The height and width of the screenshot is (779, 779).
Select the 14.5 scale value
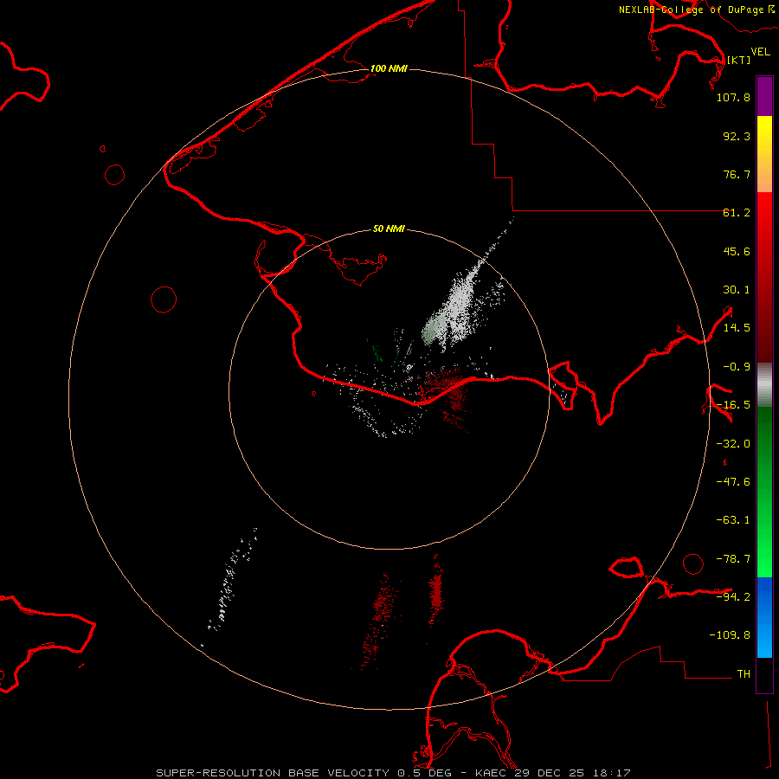coord(737,328)
